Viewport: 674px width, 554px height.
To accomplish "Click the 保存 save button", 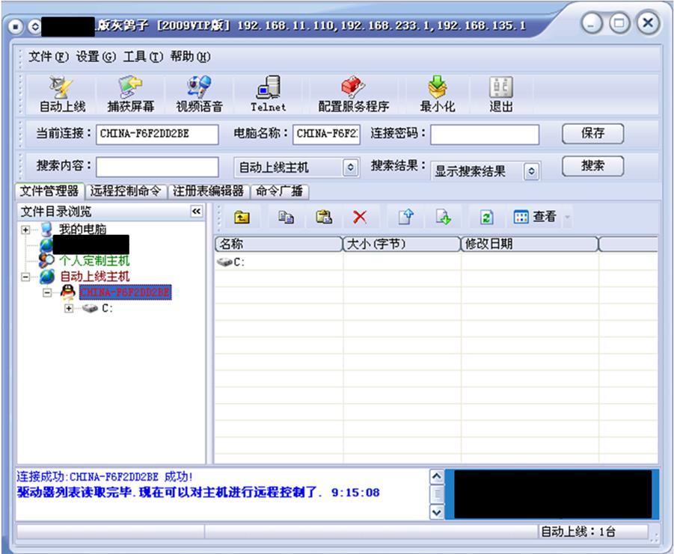I will 593,133.
